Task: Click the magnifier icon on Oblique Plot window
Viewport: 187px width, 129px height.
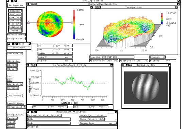Action: point(176,7)
